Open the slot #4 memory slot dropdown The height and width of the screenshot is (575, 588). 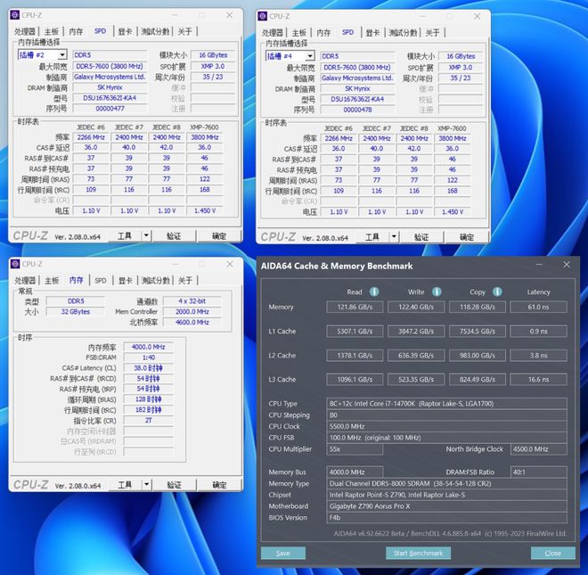[x=310, y=56]
